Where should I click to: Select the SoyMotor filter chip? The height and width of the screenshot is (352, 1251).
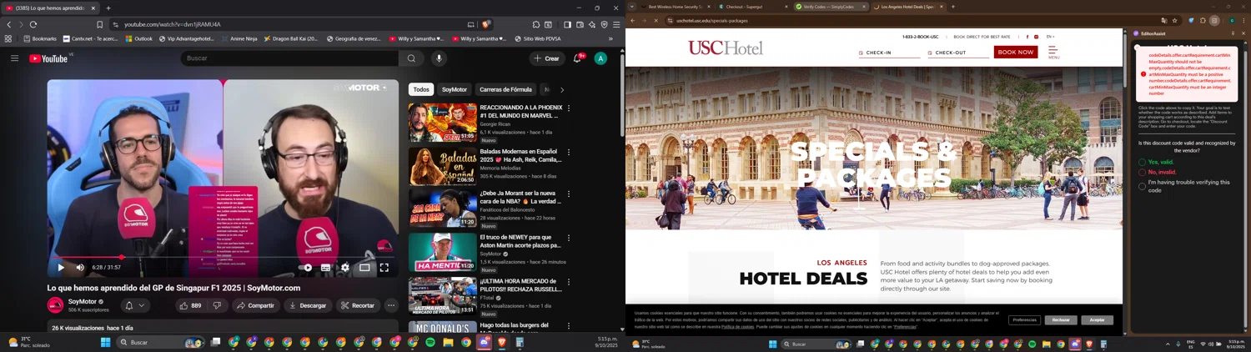455,89
